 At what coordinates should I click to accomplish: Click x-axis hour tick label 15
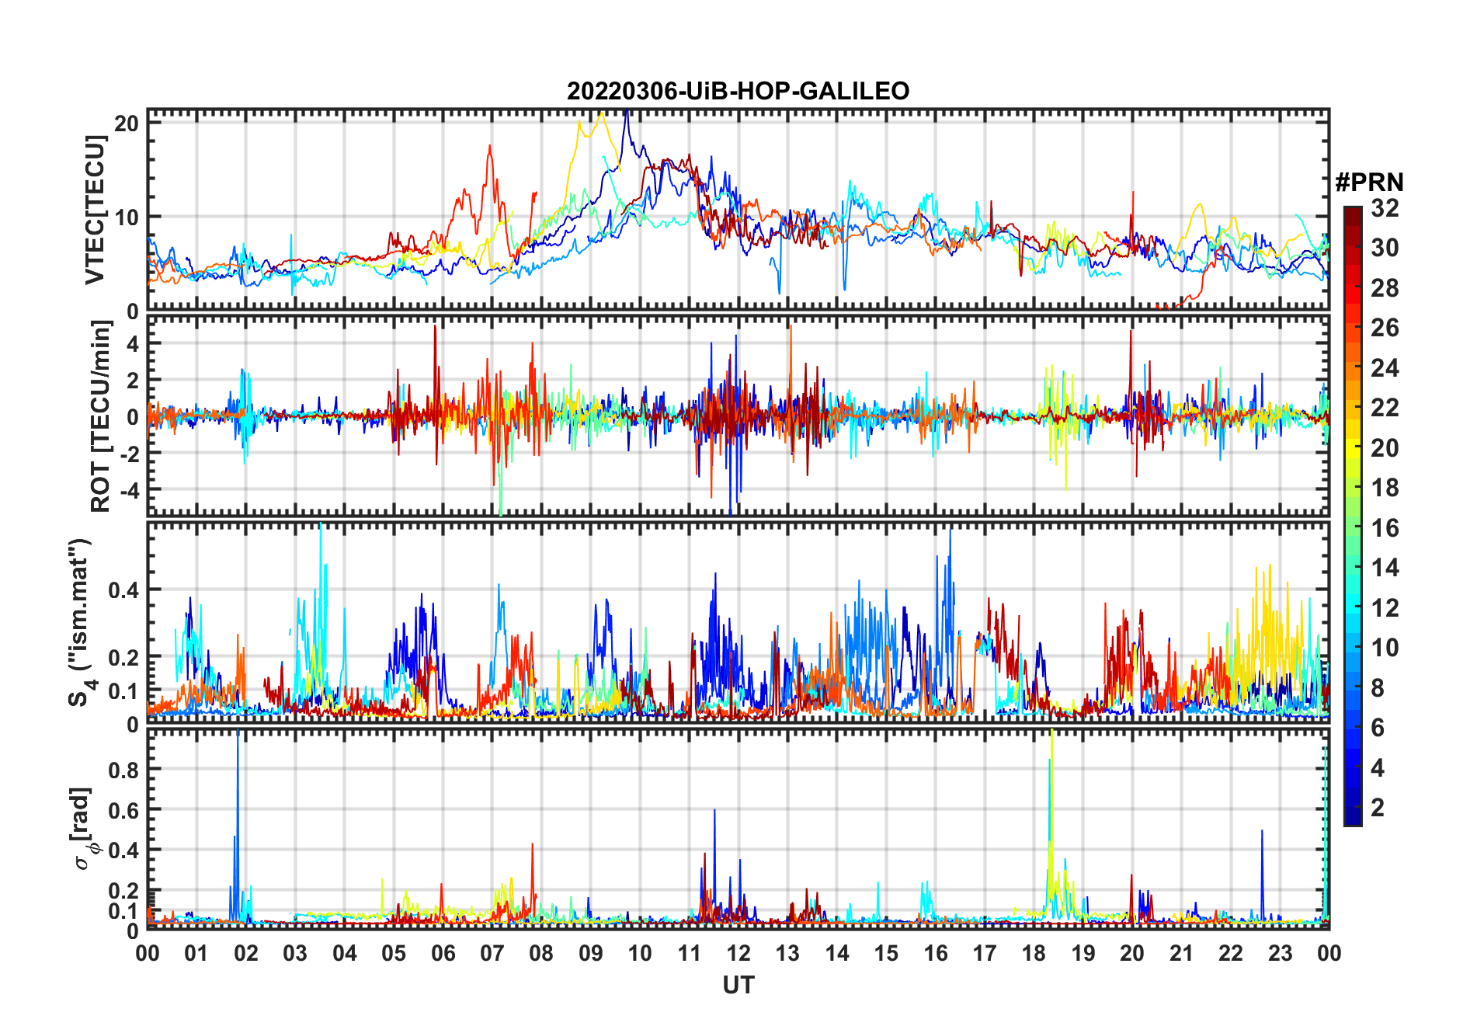(886, 953)
